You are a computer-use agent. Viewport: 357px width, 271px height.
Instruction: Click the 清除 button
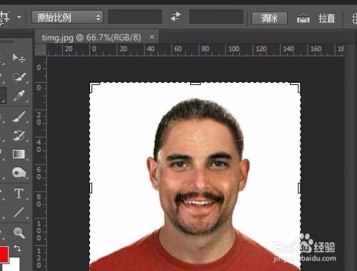coord(269,18)
